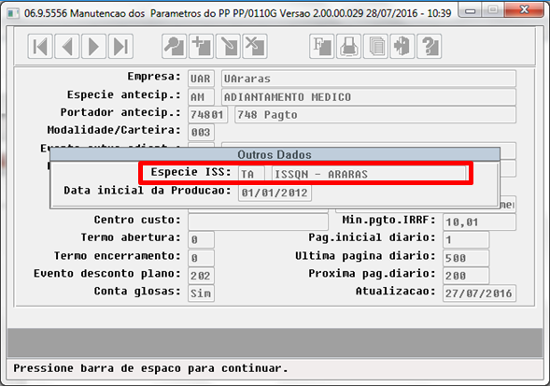Click the Min.pgto.IRRF field 10,01
This screenshot has width=550, height=387.
(x=479, y=222)
